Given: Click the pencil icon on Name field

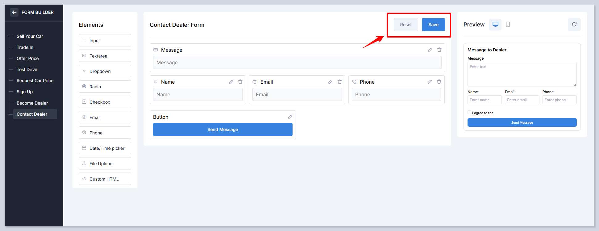Looking at the screenshot, I should point(231,82).
